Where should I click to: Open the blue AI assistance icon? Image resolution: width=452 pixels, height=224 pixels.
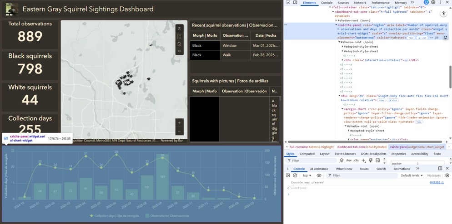pyautogui.click(x=427, y=3)
